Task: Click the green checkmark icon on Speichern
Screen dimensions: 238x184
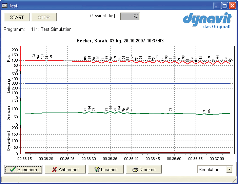Action: 13,169
